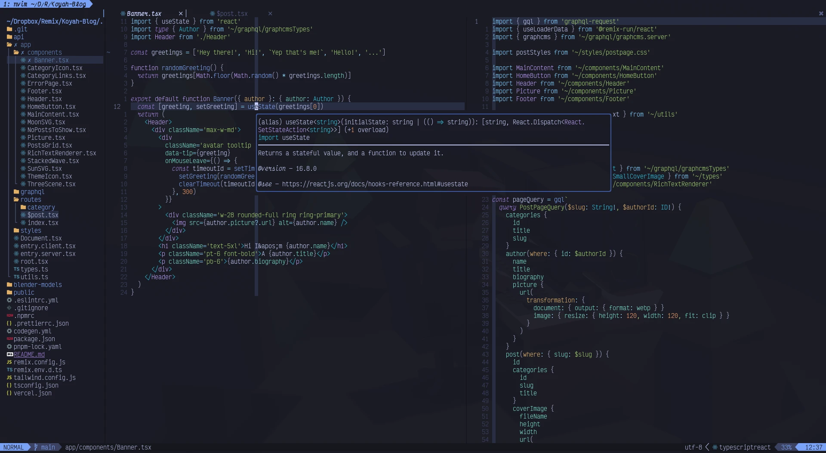Open $post.tsx in file tree

(43, 215)
